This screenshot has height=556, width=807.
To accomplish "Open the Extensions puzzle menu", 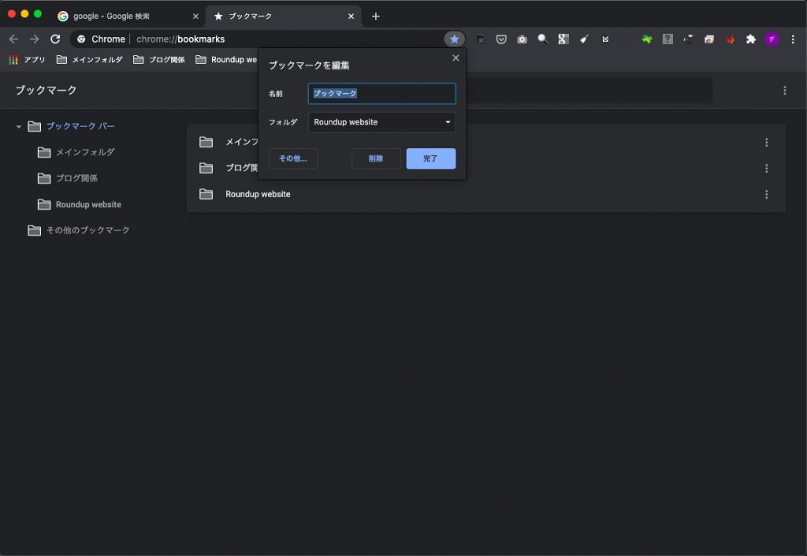I will 751,39.
